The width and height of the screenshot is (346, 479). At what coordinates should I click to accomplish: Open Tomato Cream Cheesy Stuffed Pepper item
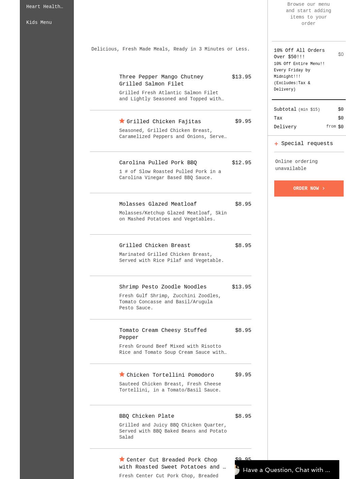pyautogui.click(x=163, y=334)
